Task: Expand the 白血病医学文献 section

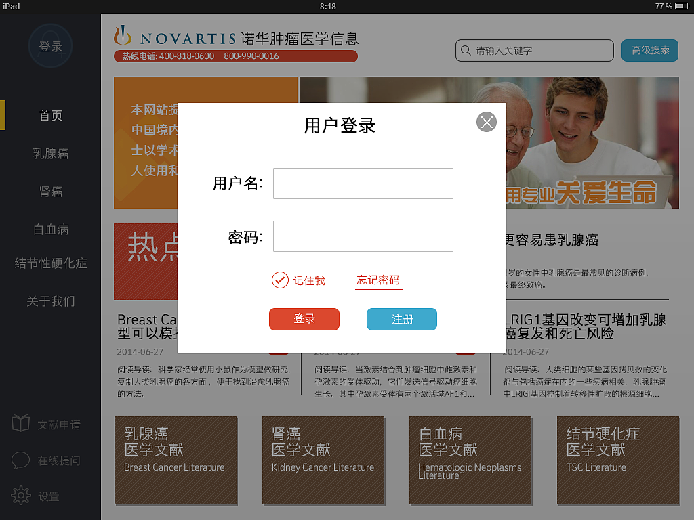Action: [470, 461]
